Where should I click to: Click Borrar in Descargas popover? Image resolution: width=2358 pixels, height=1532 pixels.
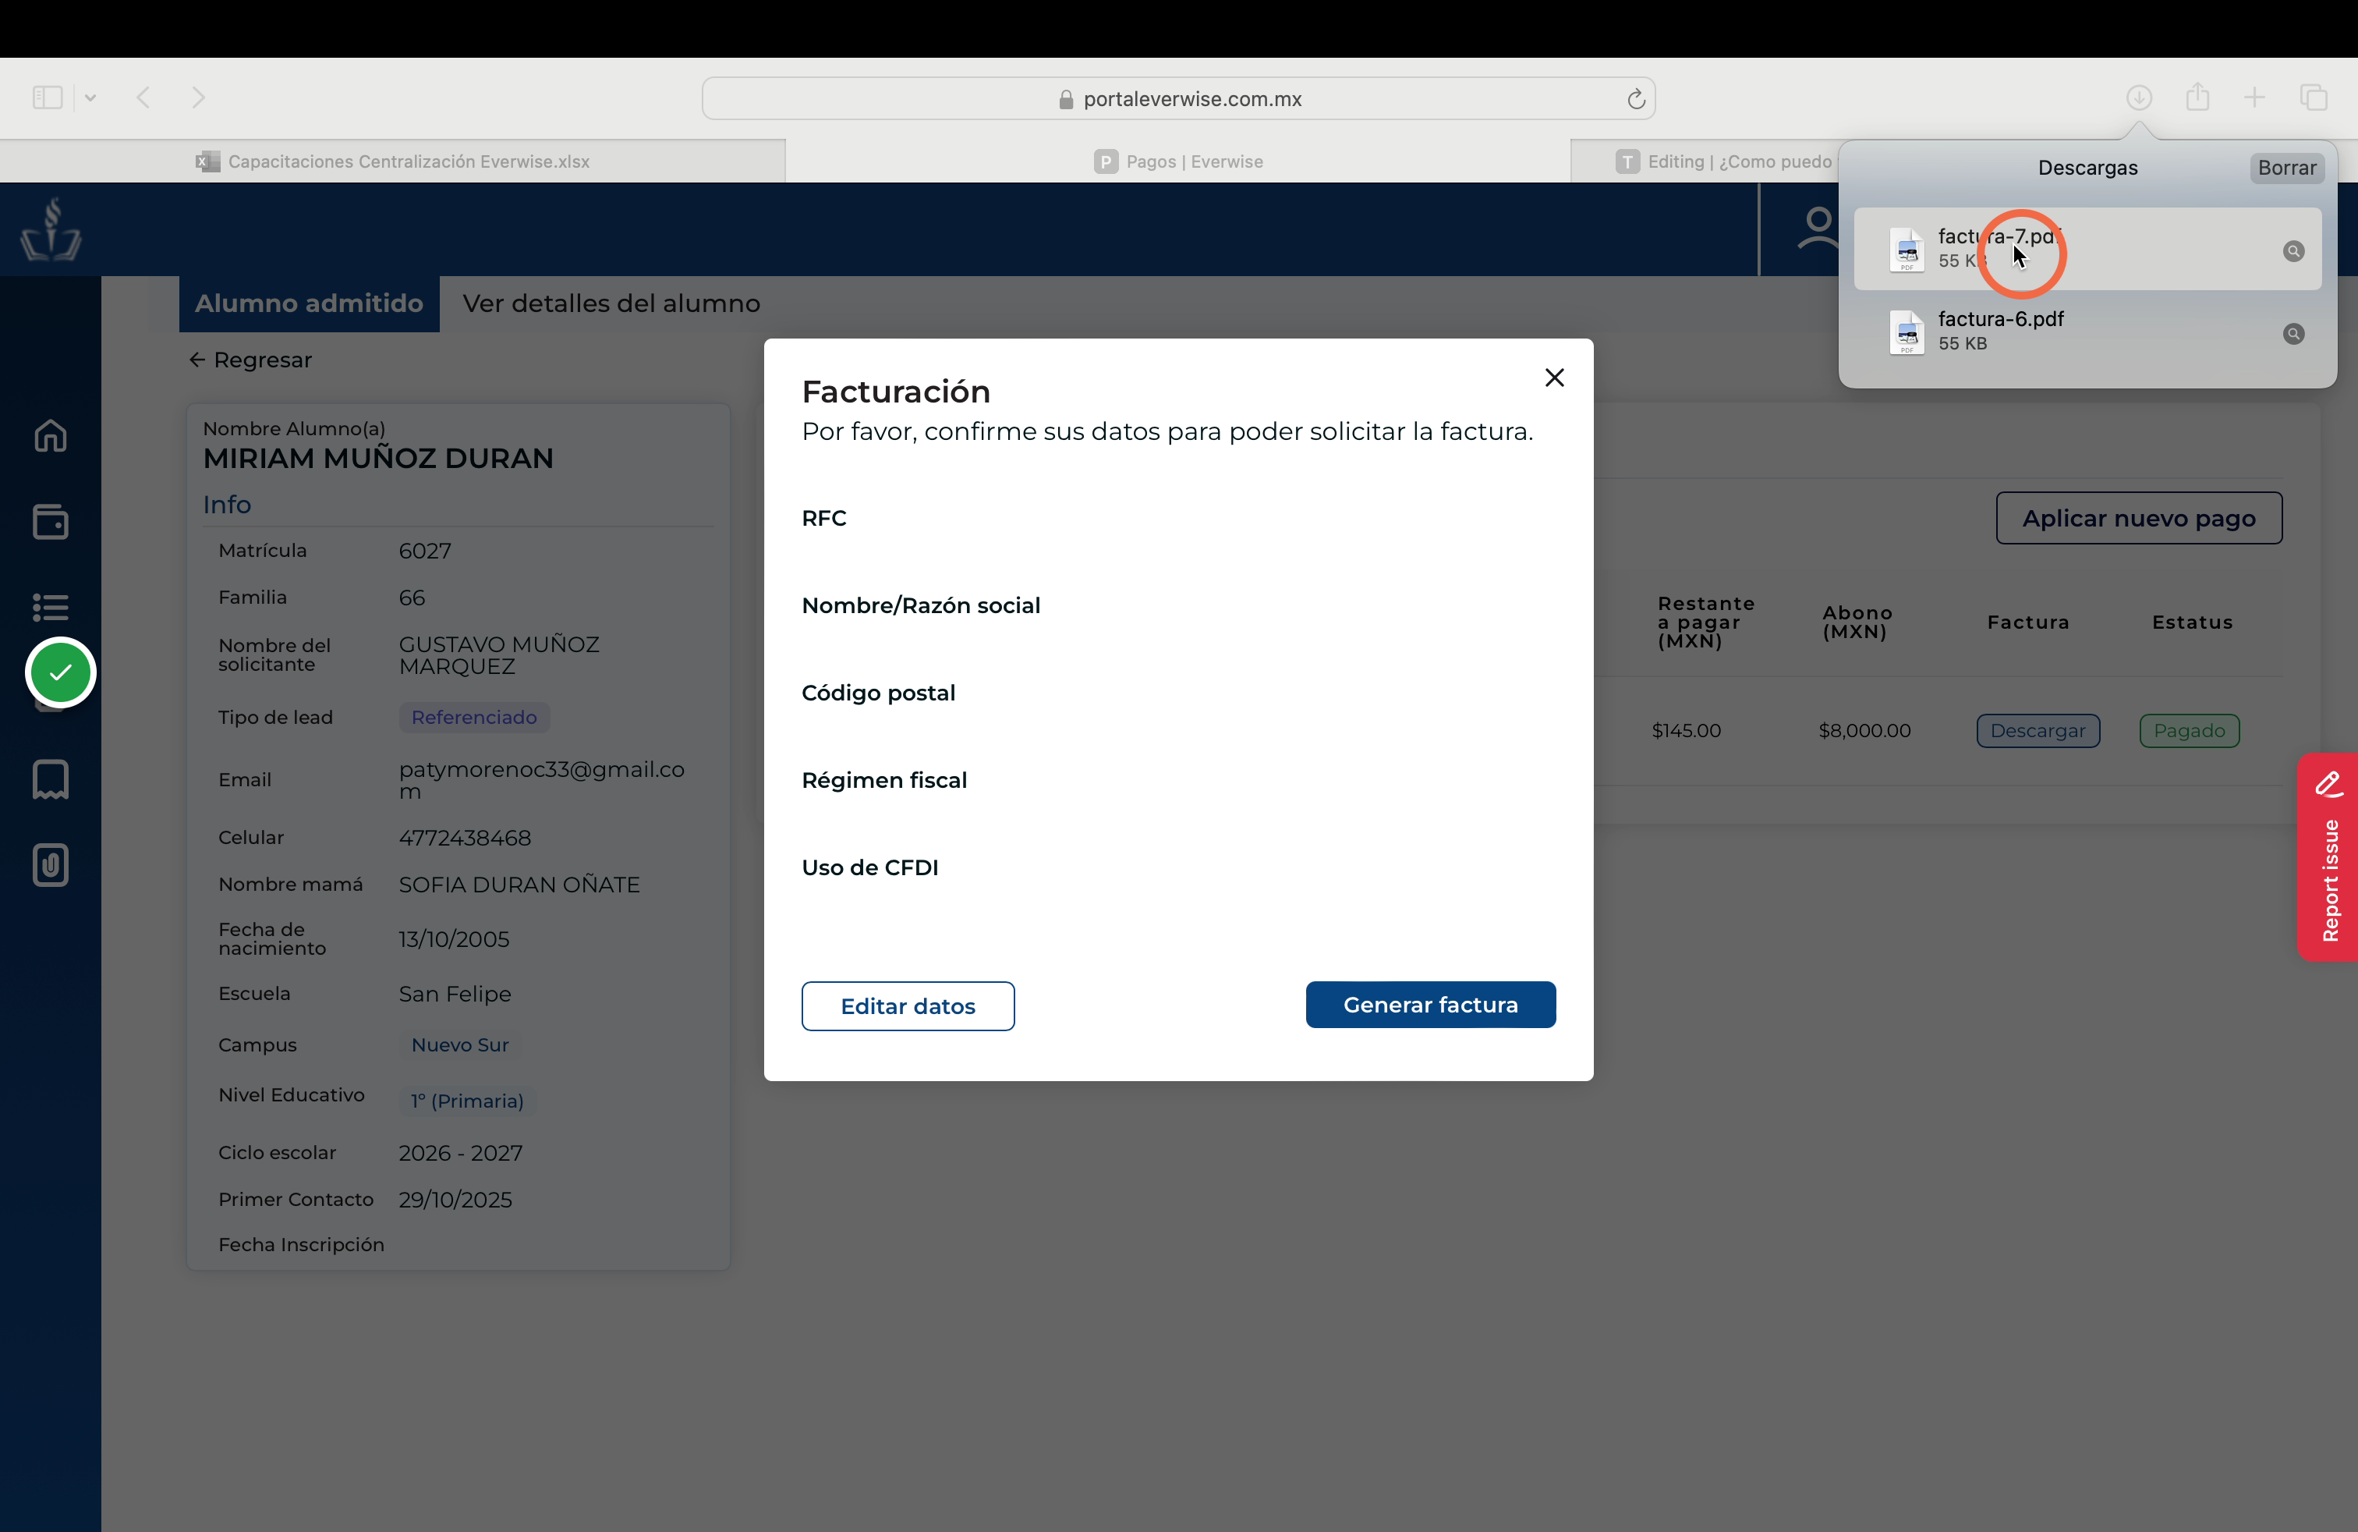point(2287,168)
